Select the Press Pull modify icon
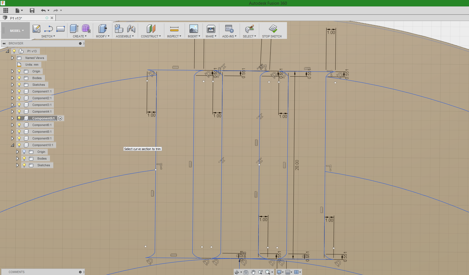 102,29
